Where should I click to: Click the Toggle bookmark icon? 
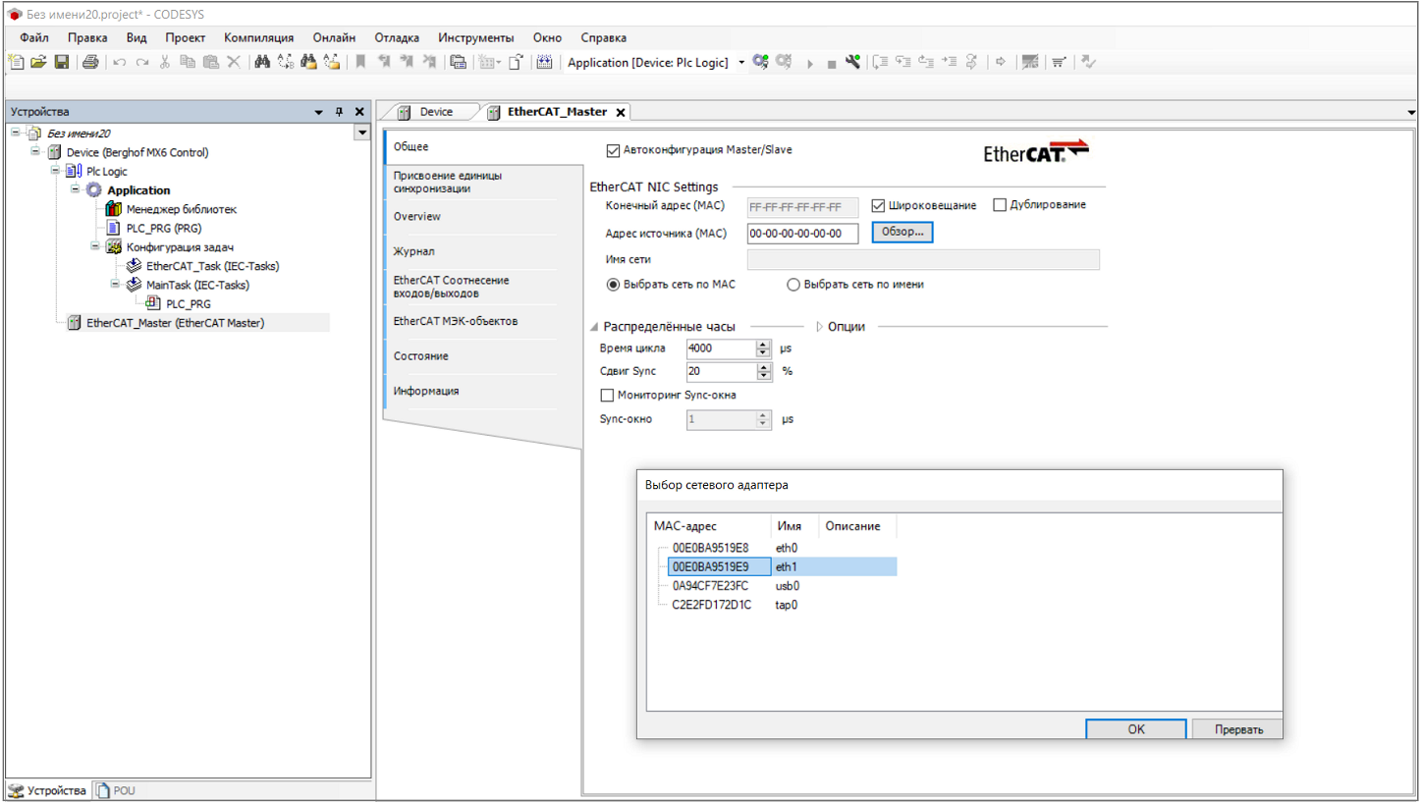point(360,62)
